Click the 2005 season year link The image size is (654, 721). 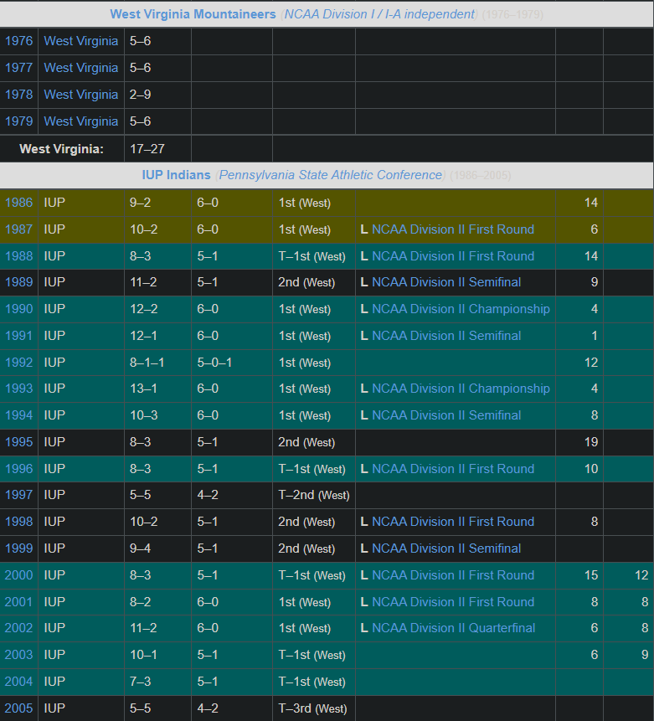pyautogui.click(x=19, y=708)
